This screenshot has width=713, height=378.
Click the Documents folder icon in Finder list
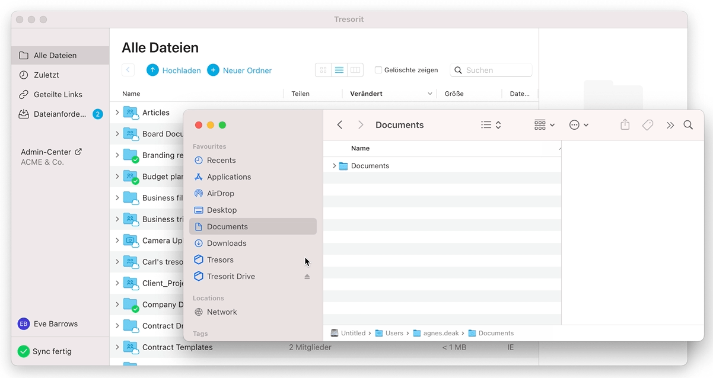point(343,166)
